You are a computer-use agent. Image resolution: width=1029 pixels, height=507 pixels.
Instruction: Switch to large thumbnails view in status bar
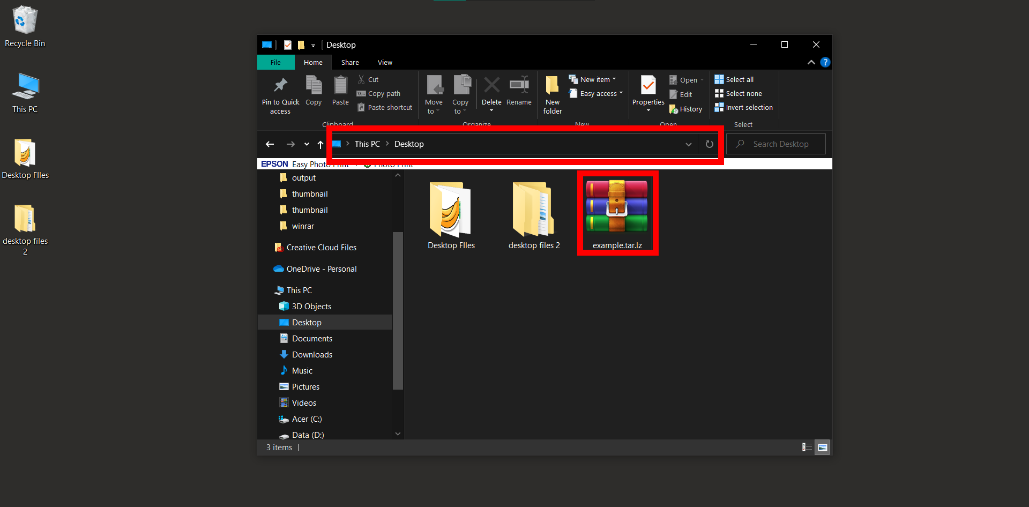(823, 447)
